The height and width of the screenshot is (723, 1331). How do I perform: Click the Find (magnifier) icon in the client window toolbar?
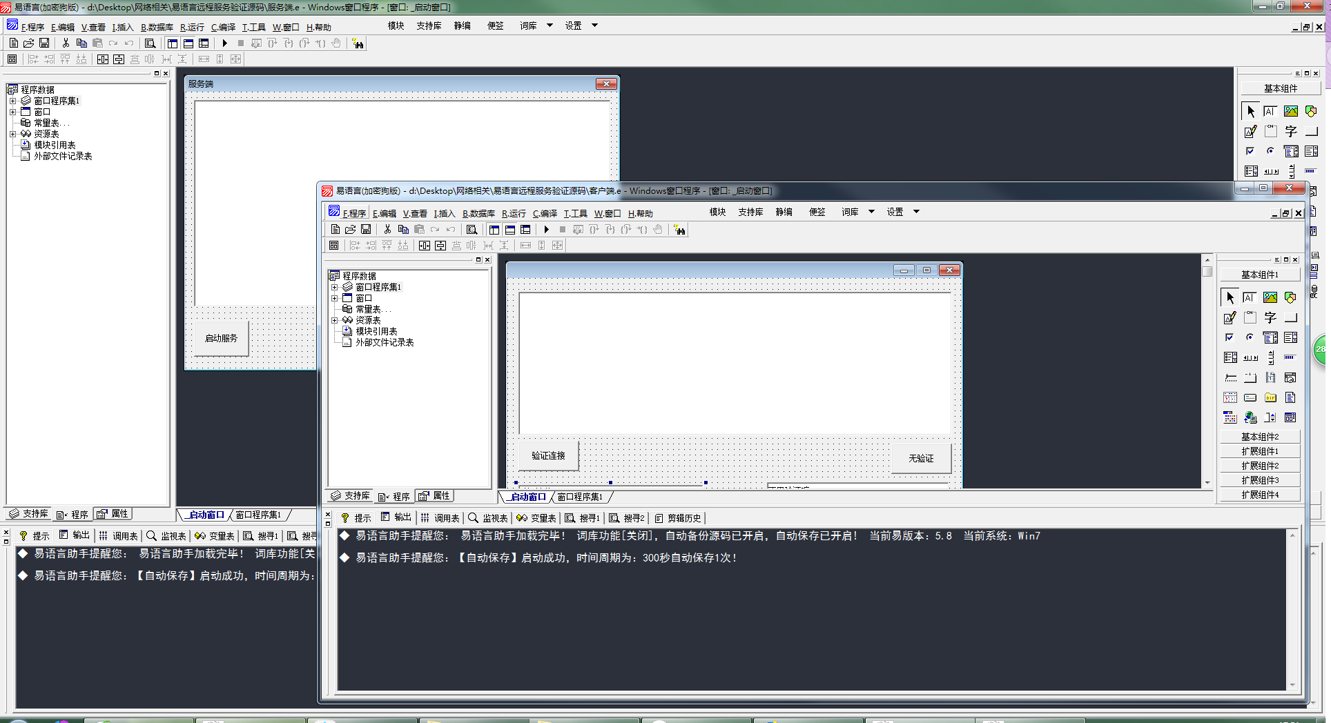pos(472,230)
